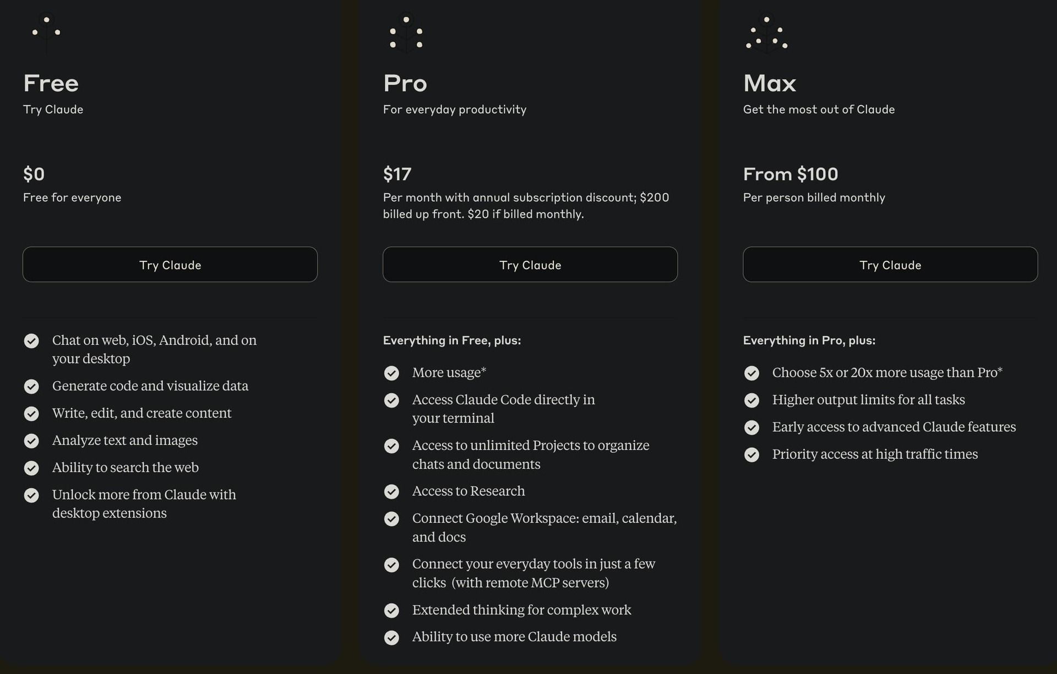Click the Pro plan heading
The width and height of the screenshot is (1057, 674).
[405, 84]
